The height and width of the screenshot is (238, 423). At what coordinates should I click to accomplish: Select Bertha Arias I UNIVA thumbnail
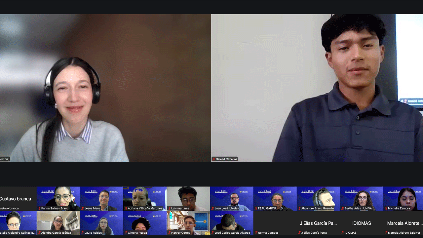pos(361,198)
